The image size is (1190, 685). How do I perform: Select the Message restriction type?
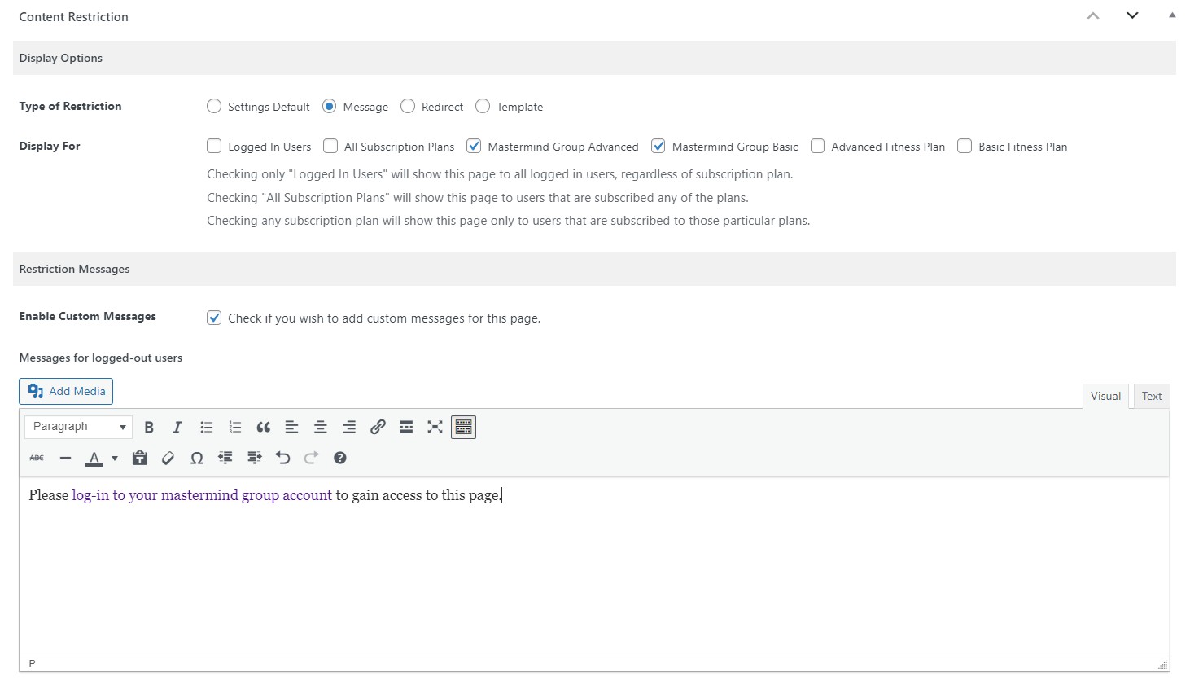[x=329, y=106]
